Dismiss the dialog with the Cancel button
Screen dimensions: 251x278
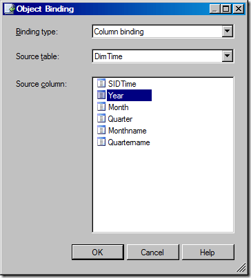pos(152,252)
